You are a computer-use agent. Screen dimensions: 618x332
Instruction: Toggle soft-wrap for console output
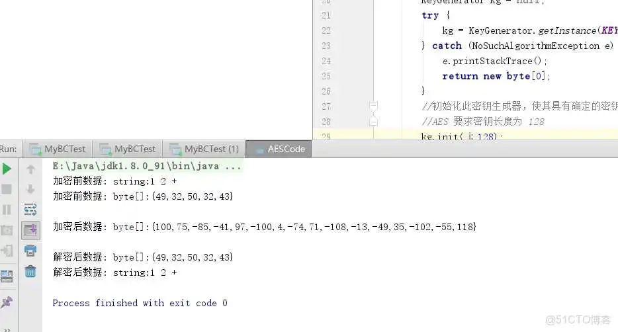pyautogui.click(x=30, y=210)
